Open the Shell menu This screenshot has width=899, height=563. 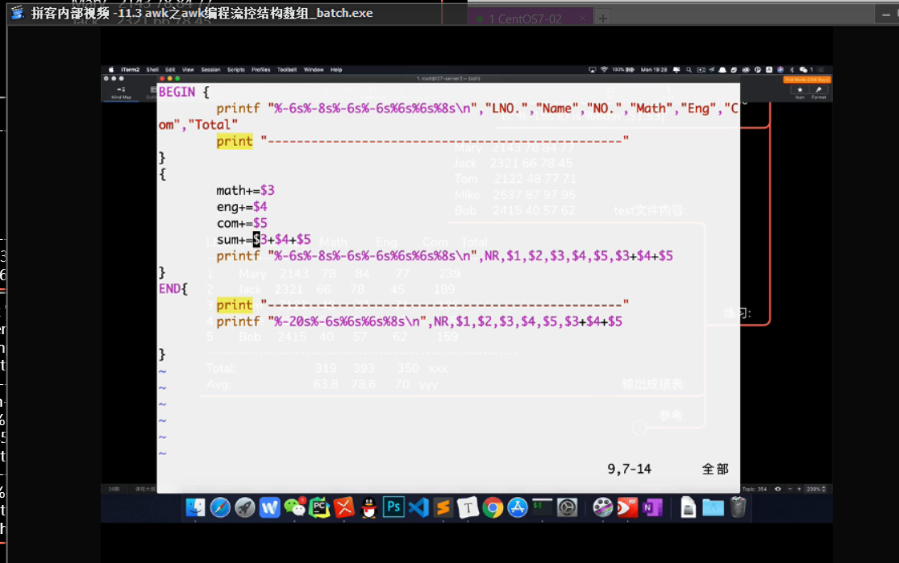pyautogui.click(x=152, y=70)
